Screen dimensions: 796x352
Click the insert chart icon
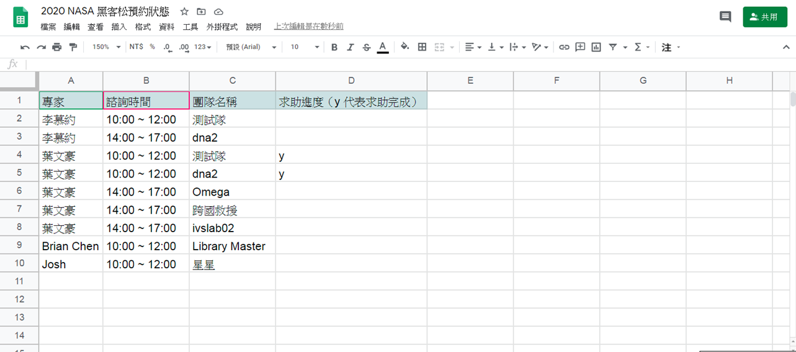click(596, 47)
